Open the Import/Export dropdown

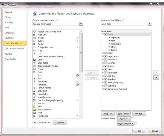[x=126, y=123]
